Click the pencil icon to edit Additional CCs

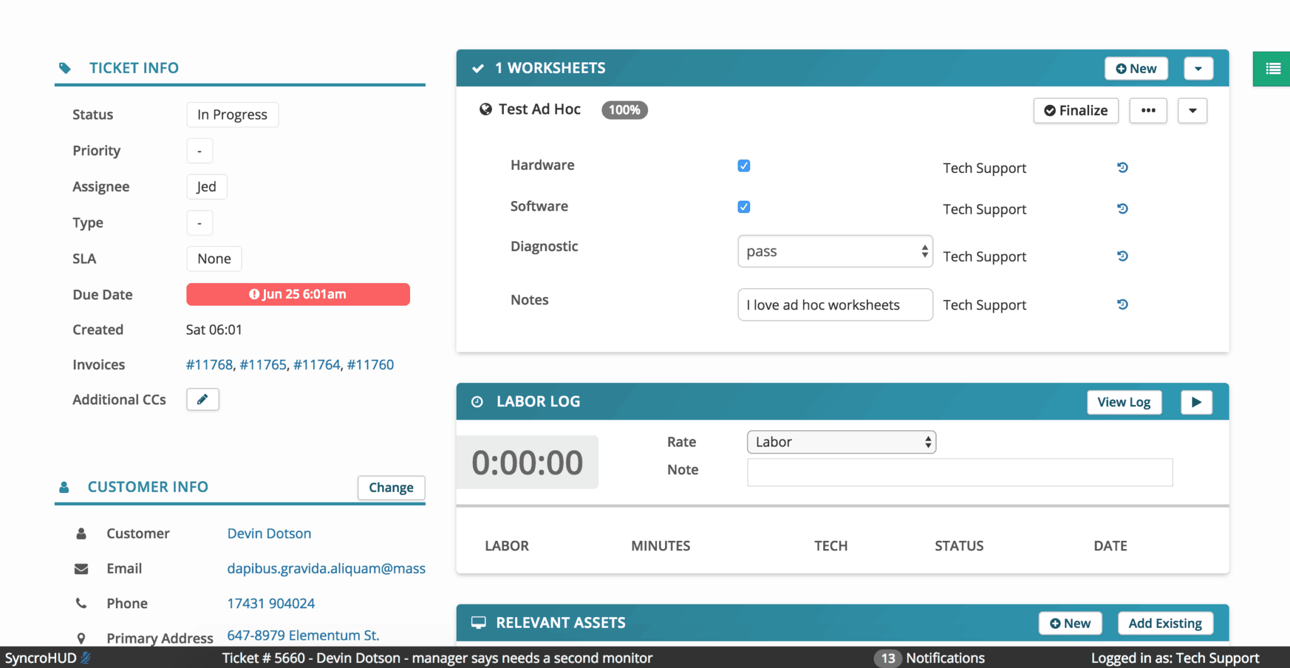tap(202, 399)
